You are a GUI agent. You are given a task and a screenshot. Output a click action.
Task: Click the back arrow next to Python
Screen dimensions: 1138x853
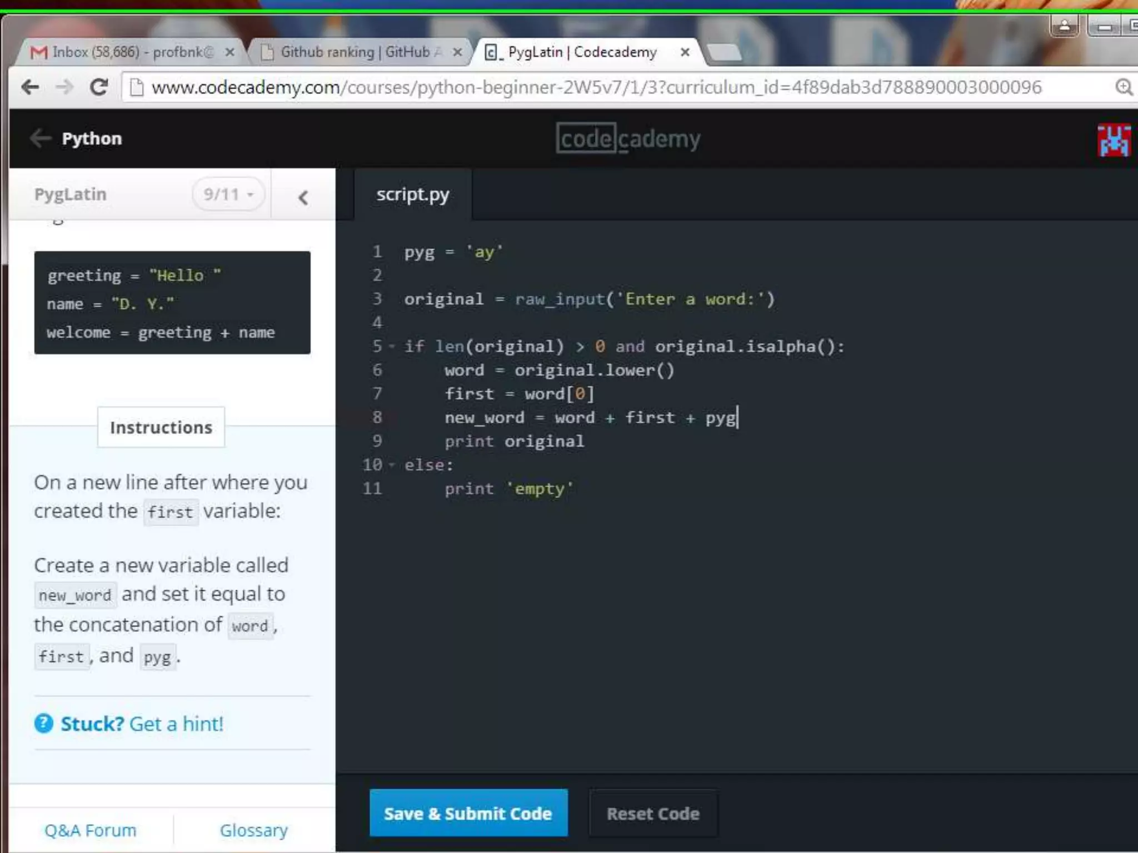point(41,138)
